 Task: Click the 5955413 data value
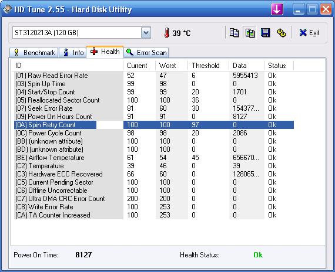[x=245, y=76]
